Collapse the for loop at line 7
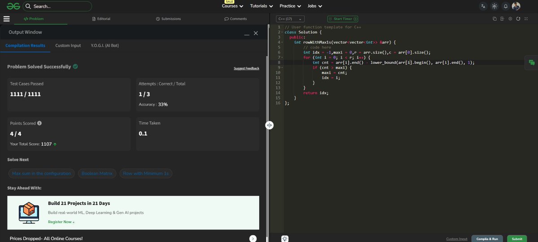Viewport: 538px width, 242px height. (x=282, y=57)
